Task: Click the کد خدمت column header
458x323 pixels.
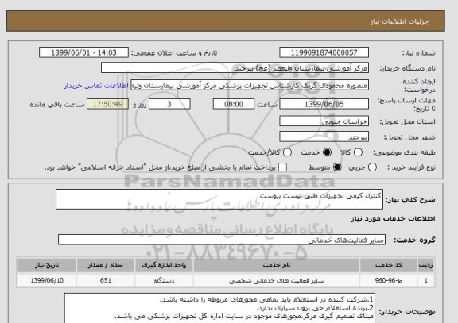Action: pyautogui.click(x=389, y=265)
